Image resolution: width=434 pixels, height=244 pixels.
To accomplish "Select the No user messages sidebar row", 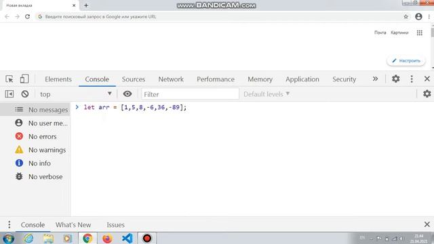I will click(35, 123).
